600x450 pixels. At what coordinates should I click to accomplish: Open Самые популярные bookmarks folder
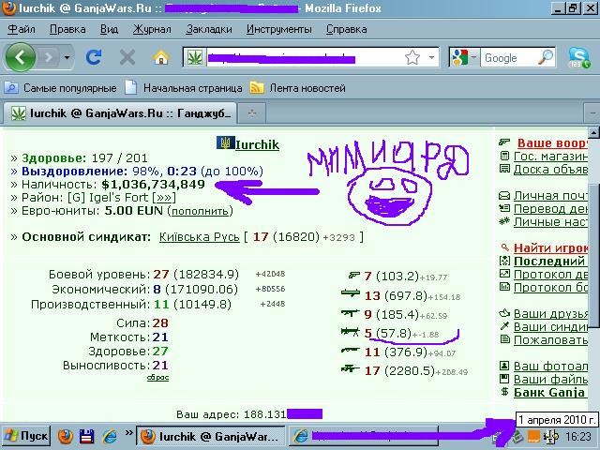[60, 88]
